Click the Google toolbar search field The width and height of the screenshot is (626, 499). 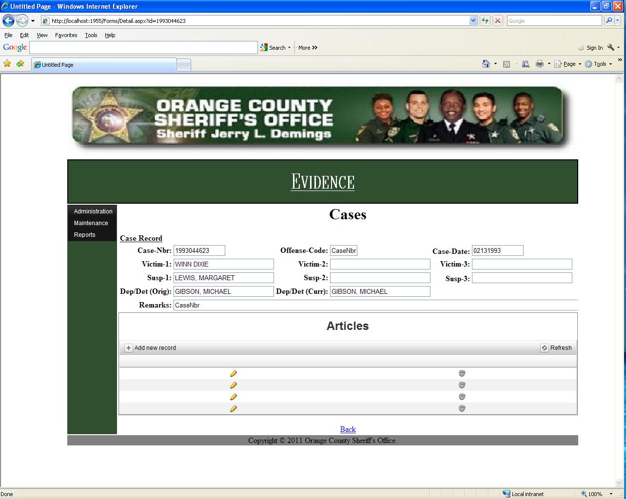point(143,47)
